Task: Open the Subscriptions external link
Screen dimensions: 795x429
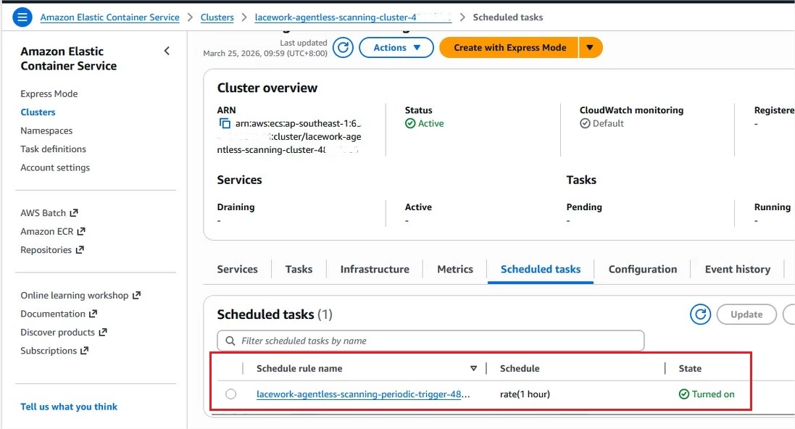Action: click(55, 351)
